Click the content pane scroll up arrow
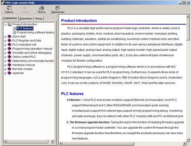Viewport: 191px width, 146px height. [x=188, y=16]
